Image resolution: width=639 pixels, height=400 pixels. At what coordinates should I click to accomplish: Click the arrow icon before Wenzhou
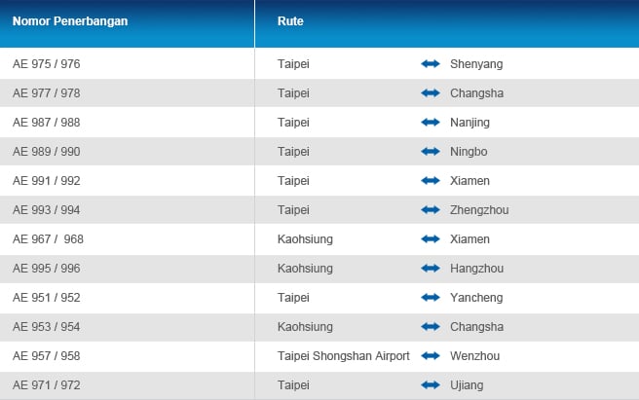tap(431, 355)
